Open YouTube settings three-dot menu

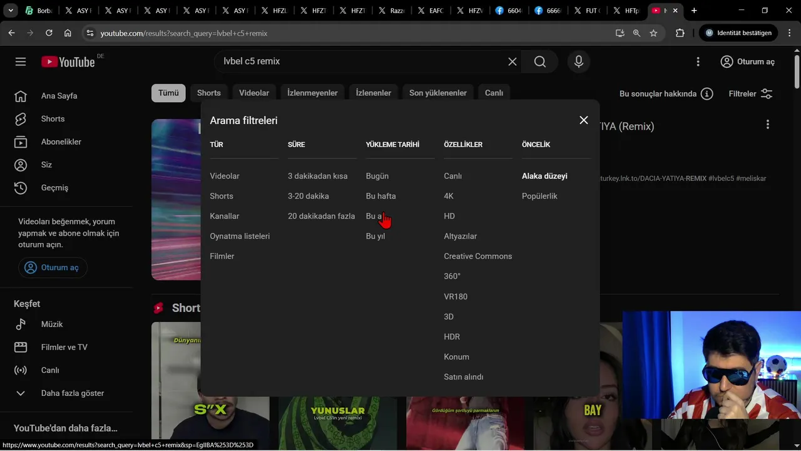(698, 61)
